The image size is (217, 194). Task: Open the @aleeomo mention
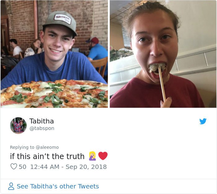[47, 147]
